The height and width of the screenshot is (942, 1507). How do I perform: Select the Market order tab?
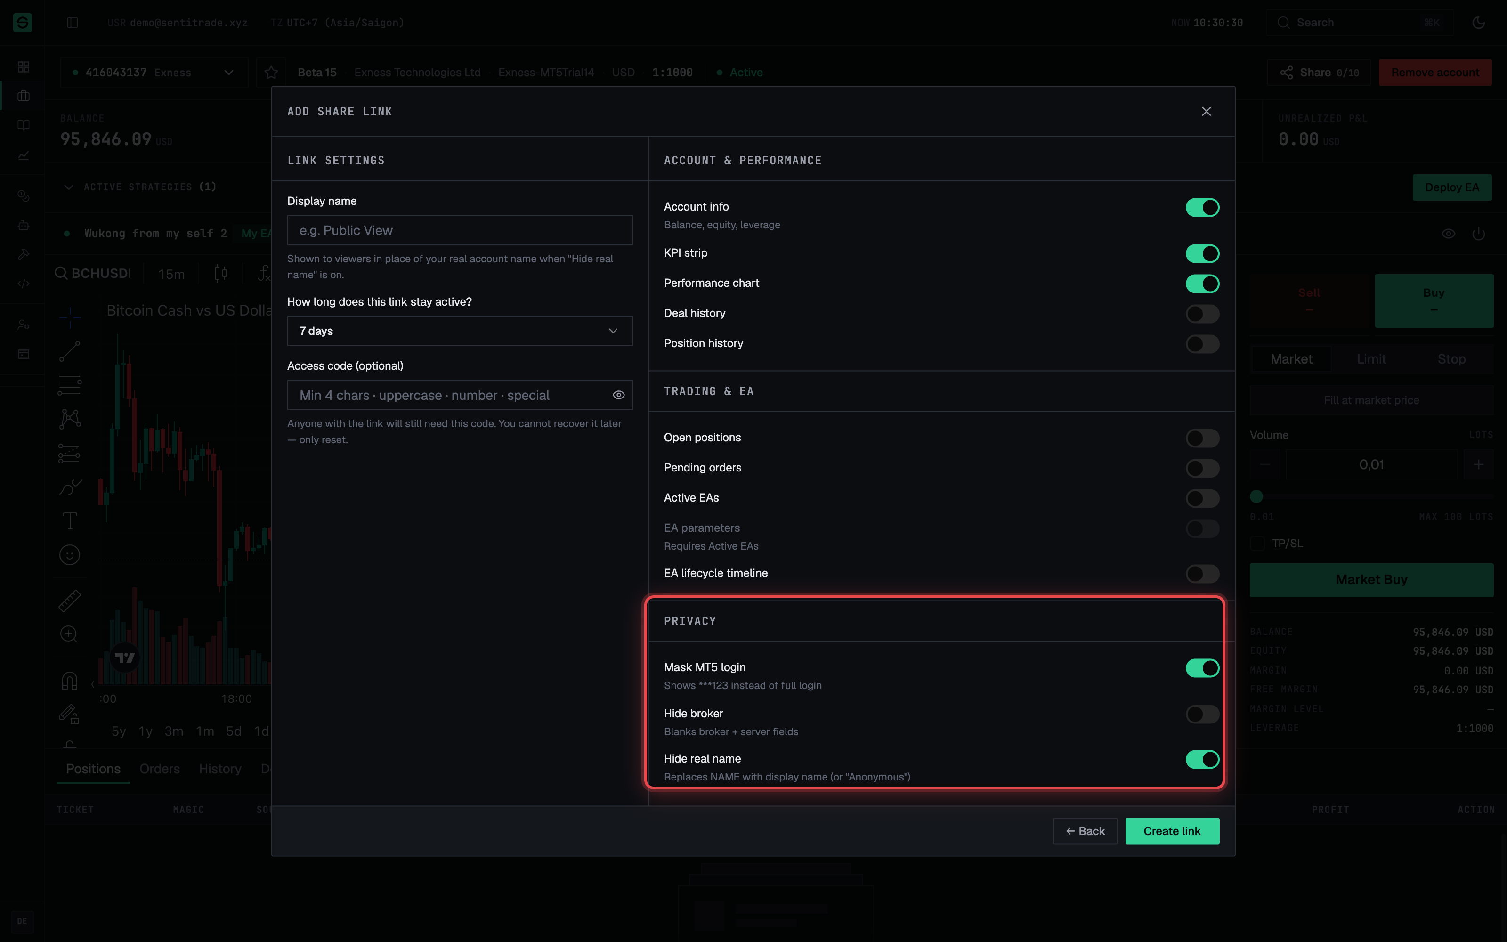click(x=1291, y=359)
